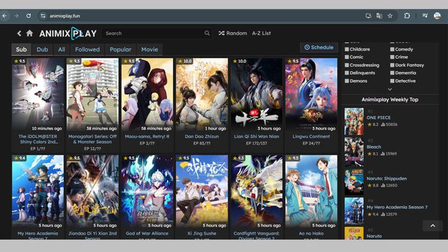Go to the home icon next to the logo
Screen dimensions: 448x252
[x=29, y=33]
